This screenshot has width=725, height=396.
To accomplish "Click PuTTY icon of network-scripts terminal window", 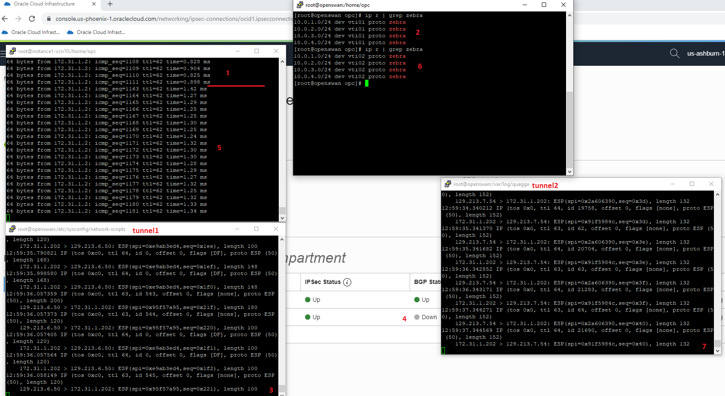I will pos(12,229).
